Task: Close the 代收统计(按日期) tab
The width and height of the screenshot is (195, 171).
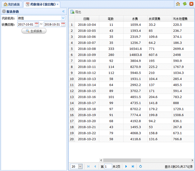Action: 58,5
